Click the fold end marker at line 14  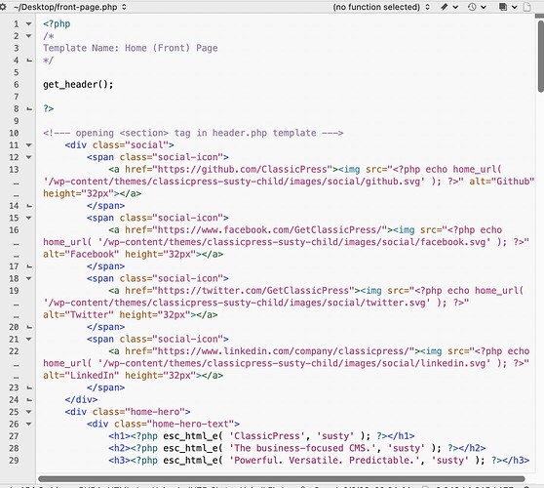pyautogui.click(x=29, y=206)
